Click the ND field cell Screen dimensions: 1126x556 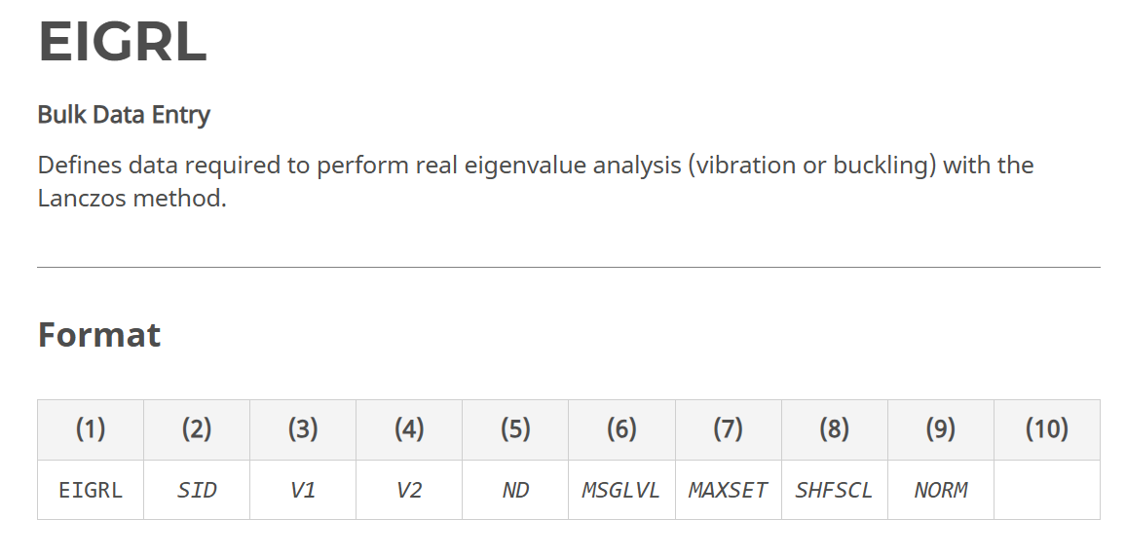[x=515, y=490]
